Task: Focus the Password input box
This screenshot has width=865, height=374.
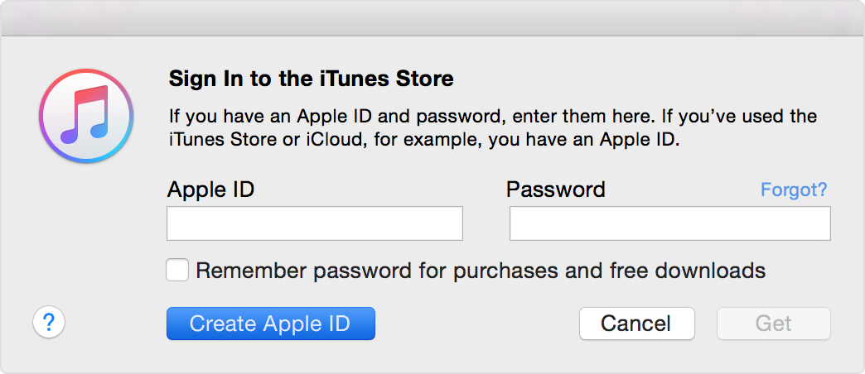Action: [x=669, y=223]
